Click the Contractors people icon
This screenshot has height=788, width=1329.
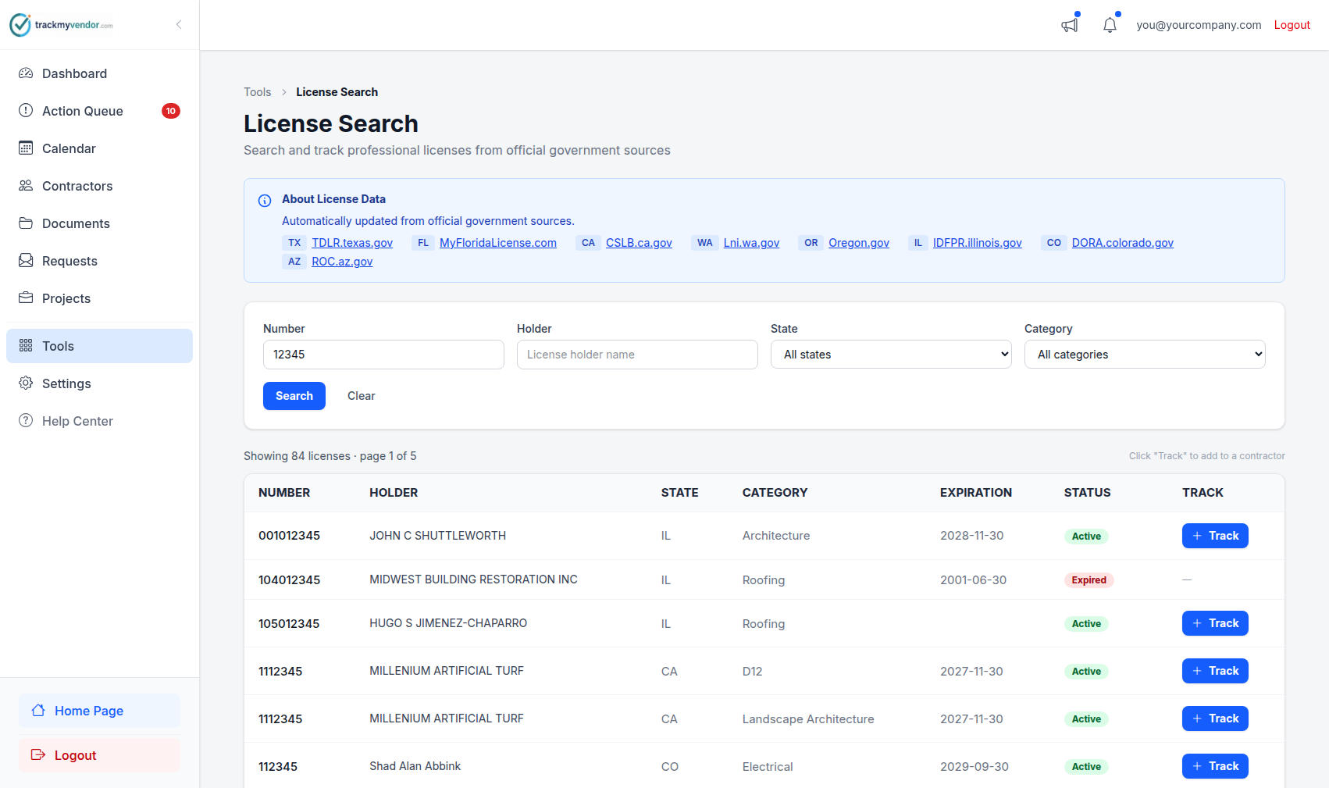click(x=26, y=186)
